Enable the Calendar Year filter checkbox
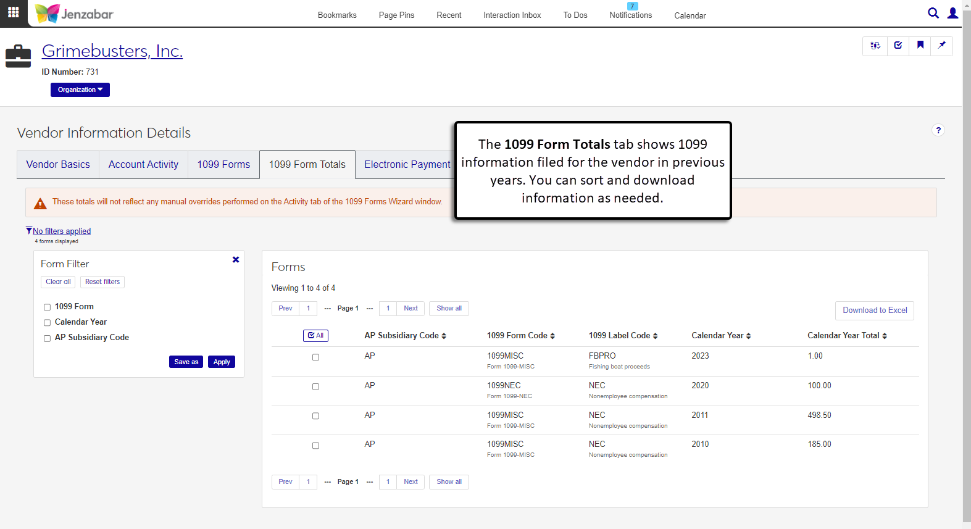The height and width of the screenshot is (529, 971). pyautogui.click(x=47, y=323)
